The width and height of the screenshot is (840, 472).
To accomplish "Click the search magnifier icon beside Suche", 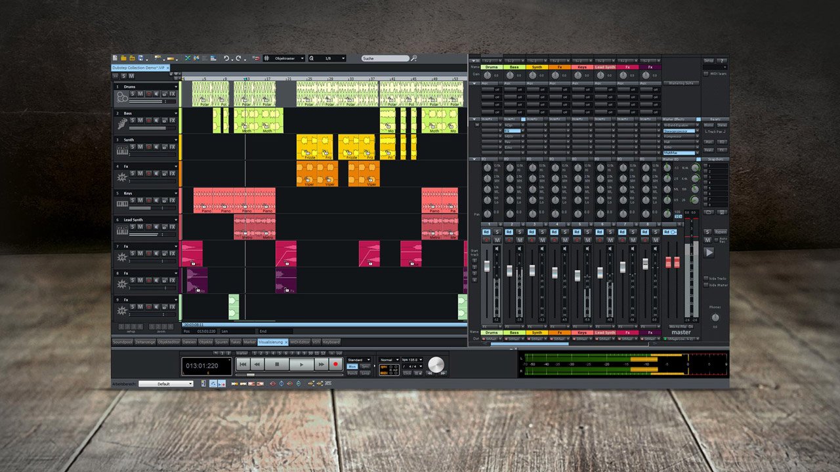I will point(414,58).
